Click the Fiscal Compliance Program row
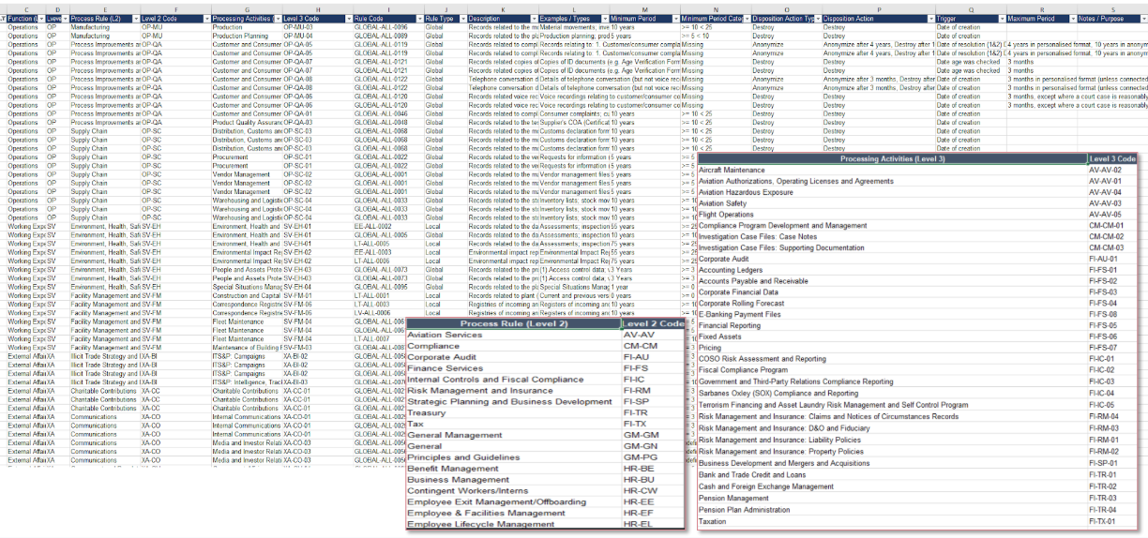The image size is (1148, 538). point(892,370)
